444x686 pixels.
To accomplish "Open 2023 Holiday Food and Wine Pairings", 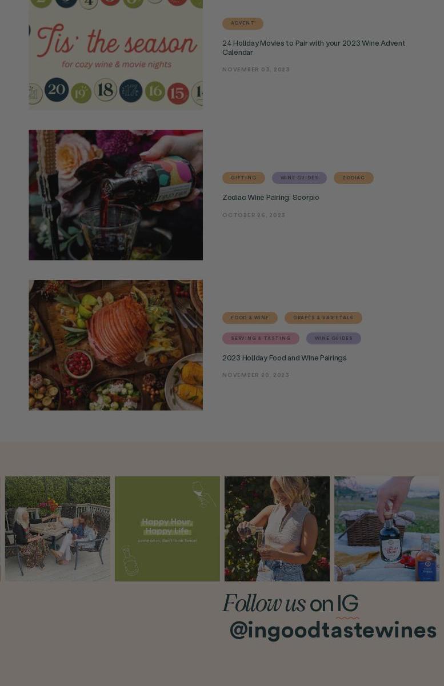I will click(x=285, y=358).
